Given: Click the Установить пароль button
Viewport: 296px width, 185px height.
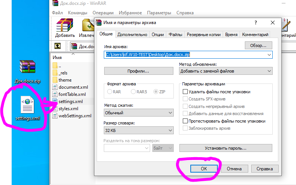Looking at the screenshot, I should [226, 148].
